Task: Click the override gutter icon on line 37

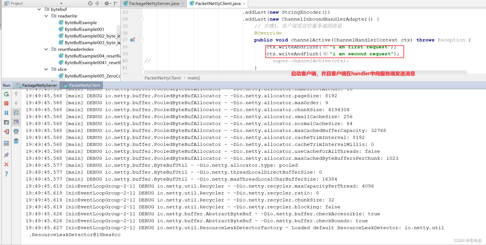Action: point(133,40)
